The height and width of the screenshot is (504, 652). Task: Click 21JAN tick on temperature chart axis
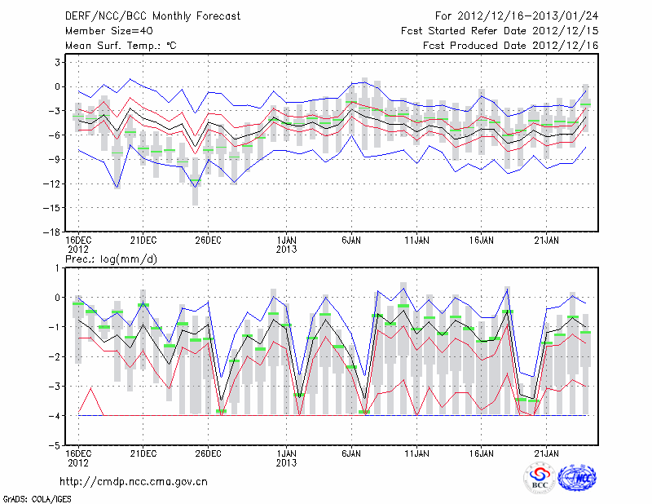click(546, 241)
